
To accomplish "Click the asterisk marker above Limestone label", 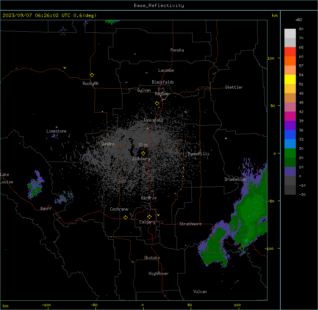I will 56,127.
